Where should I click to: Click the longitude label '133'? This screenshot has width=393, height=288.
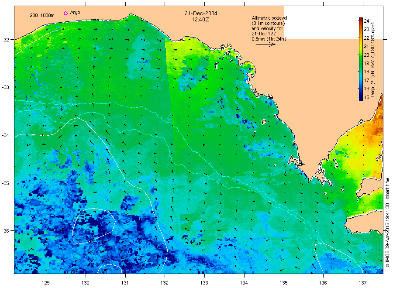point(204,283)
